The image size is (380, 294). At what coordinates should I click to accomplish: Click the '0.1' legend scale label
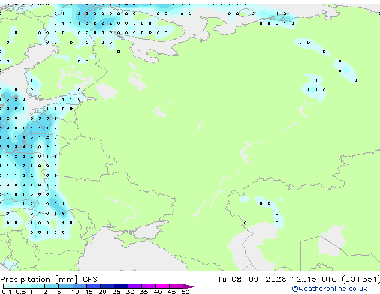(x=7, y=292)
